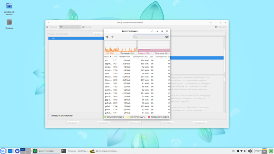Open Task Manager window menu dot

tap(107, 31)
